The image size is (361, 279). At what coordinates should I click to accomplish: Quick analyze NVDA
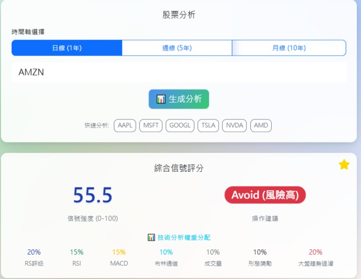click(x=234, y=126)
